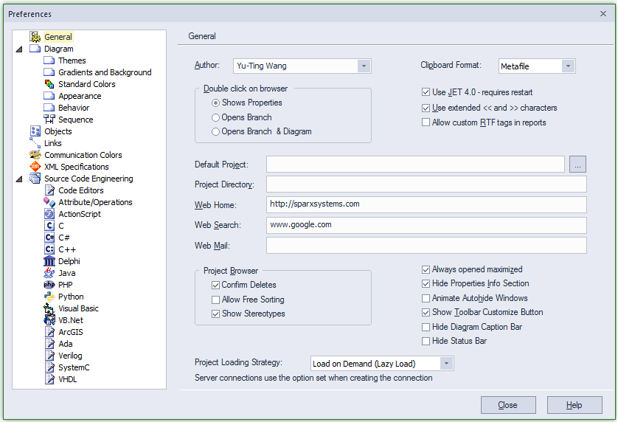Image resolution: width=618 pixels, height=422 pixels.
Task: Enable Allow Free Sorting checkbox
Action: click(x=215, y=300)
